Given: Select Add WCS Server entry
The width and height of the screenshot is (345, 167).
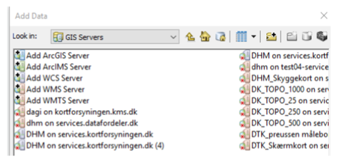Looking at the screenshot, I should (49, 78).
